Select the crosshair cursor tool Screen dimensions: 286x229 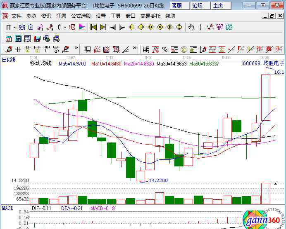coord(200,27)
